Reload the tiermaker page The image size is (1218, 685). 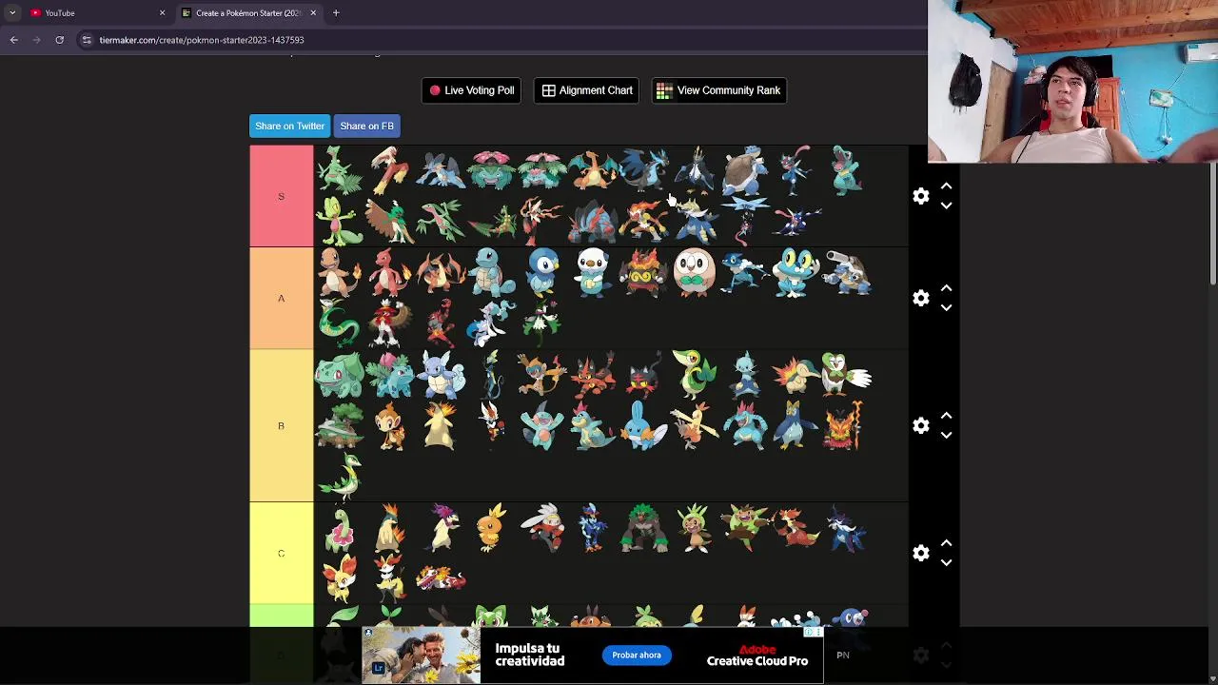pyautogui.click(x=59, y=40)
